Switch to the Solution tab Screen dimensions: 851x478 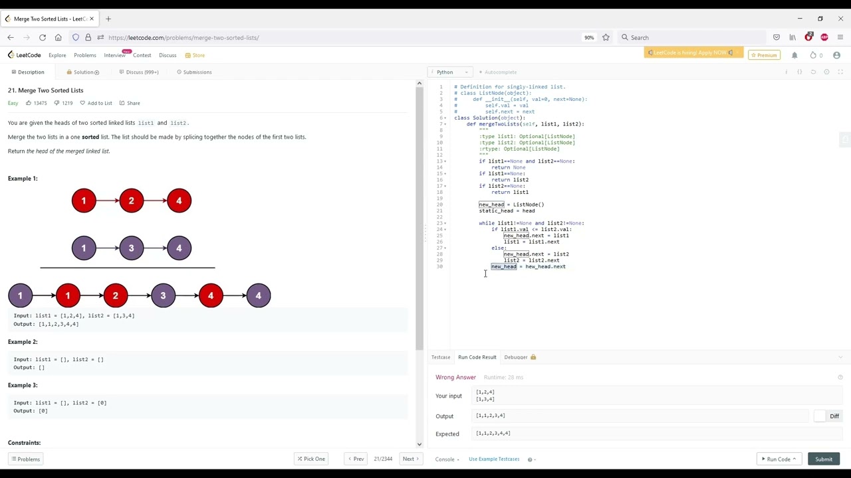pyautogui.click(x=83, y=72)
